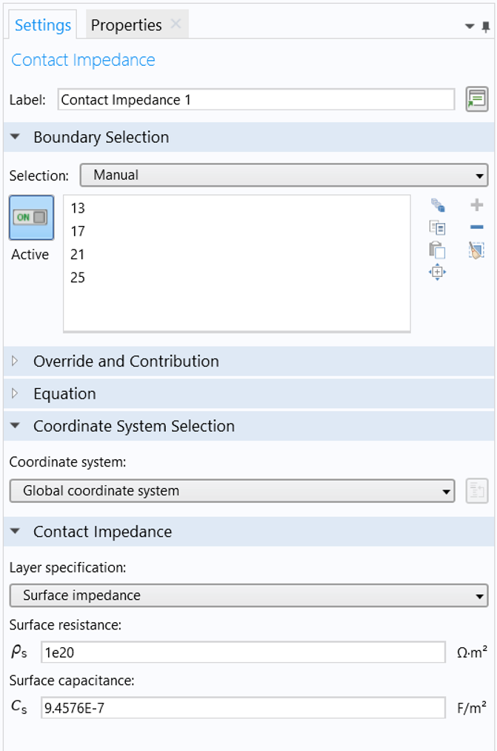Click the Create Selection icon

pyautogui.click(x=437, y=206)
